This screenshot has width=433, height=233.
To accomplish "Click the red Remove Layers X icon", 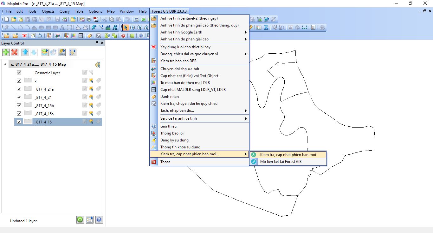I will coord(15,52).
